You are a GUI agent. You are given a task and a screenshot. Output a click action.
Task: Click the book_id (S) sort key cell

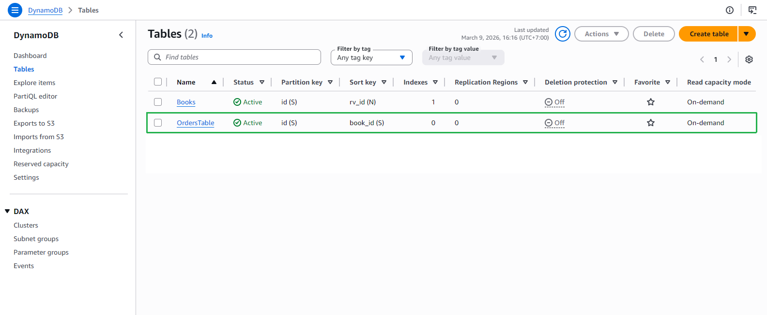tap(367, 123)
